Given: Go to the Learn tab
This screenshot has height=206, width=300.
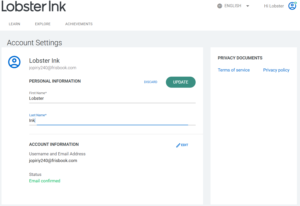Looking at the screenshot, I should coord(14,24).
